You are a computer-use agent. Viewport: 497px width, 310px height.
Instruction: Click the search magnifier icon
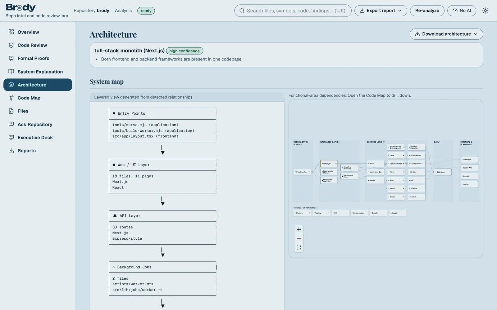pos(242,11)
